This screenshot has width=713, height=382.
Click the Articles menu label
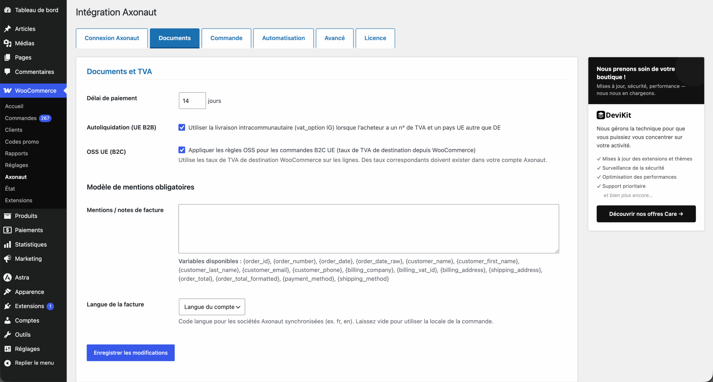[25, 29]
